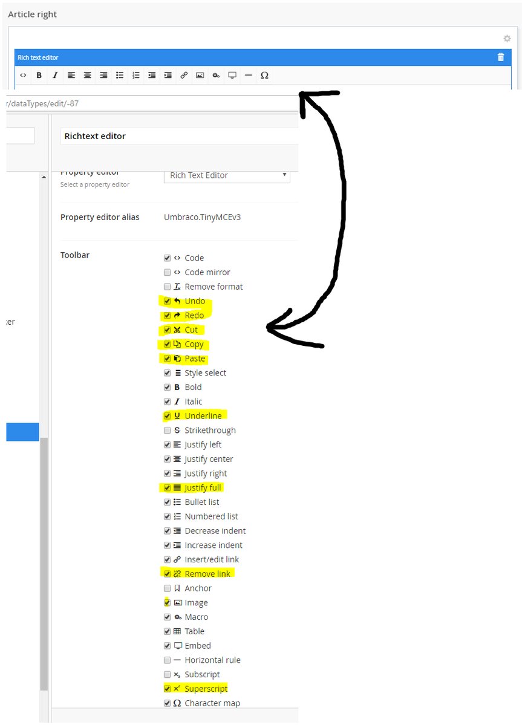Click the embed monitor icon in toolbar
522x725 pixels.
coord(232,76)
